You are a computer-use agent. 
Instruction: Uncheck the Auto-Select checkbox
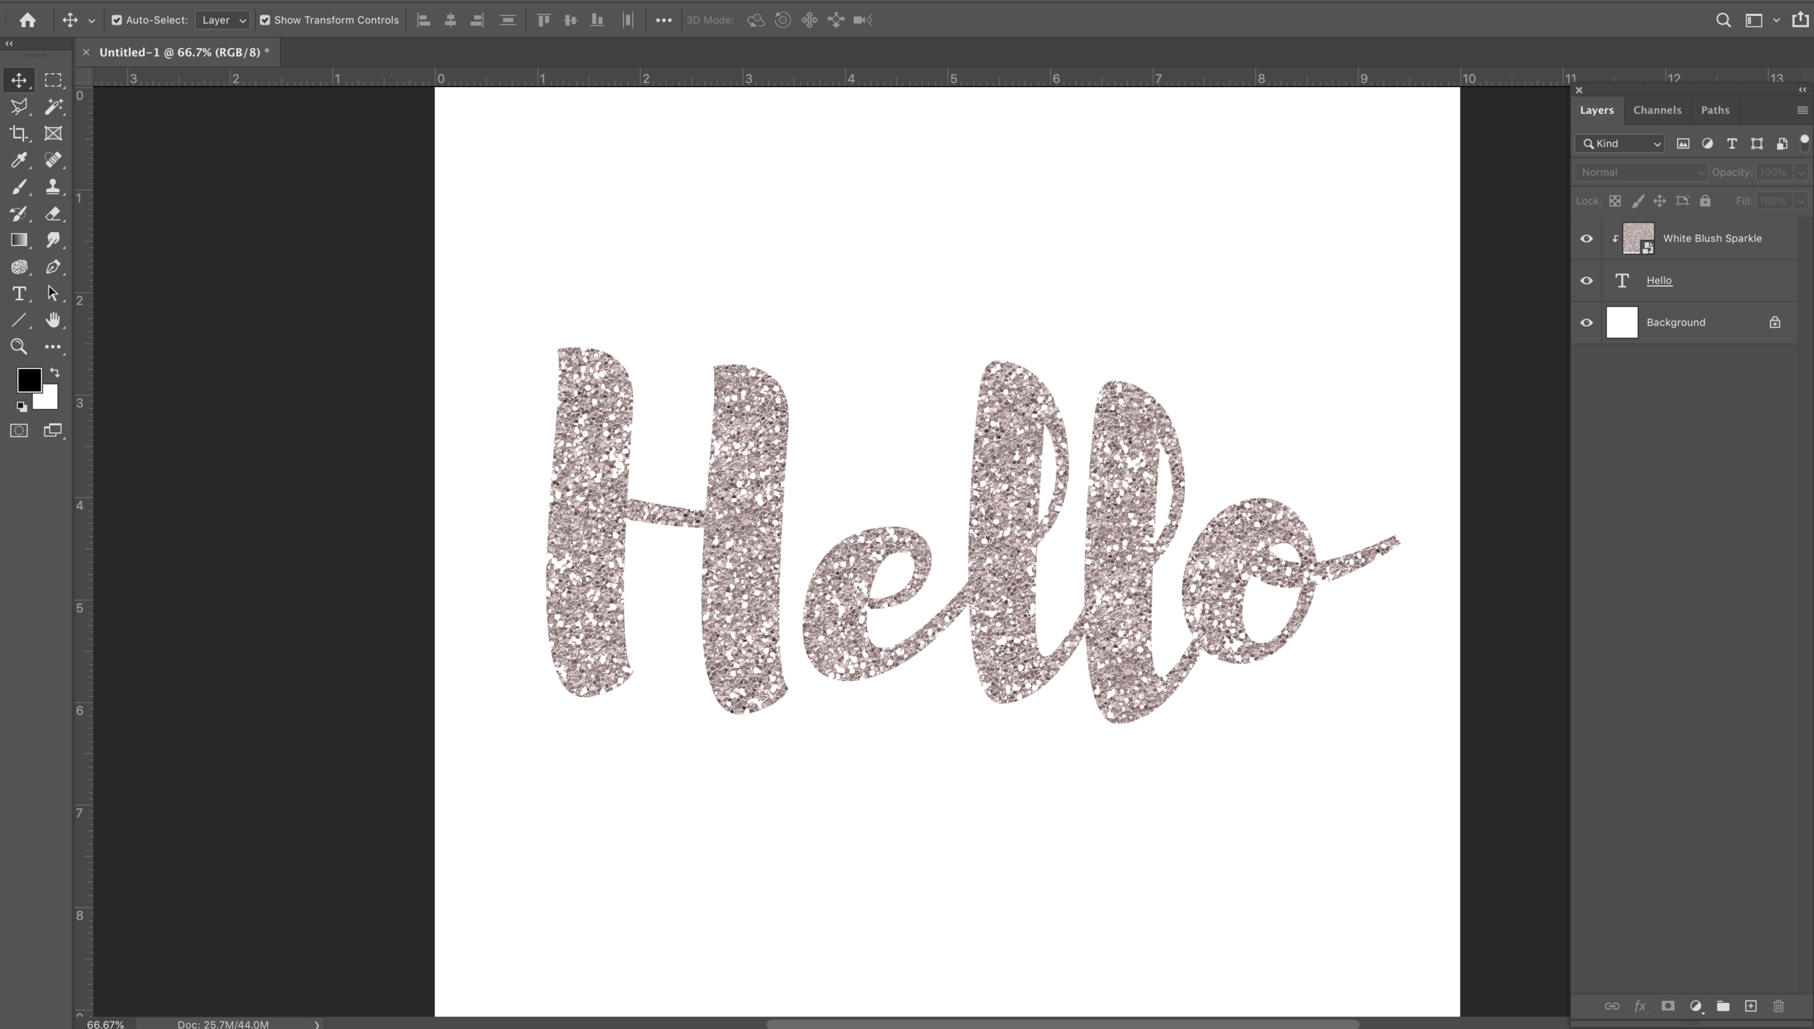pos(117,20)
